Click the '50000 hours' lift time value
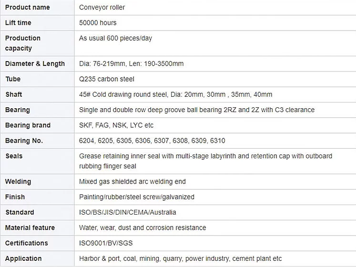356x268 pixels. [98, 23]
